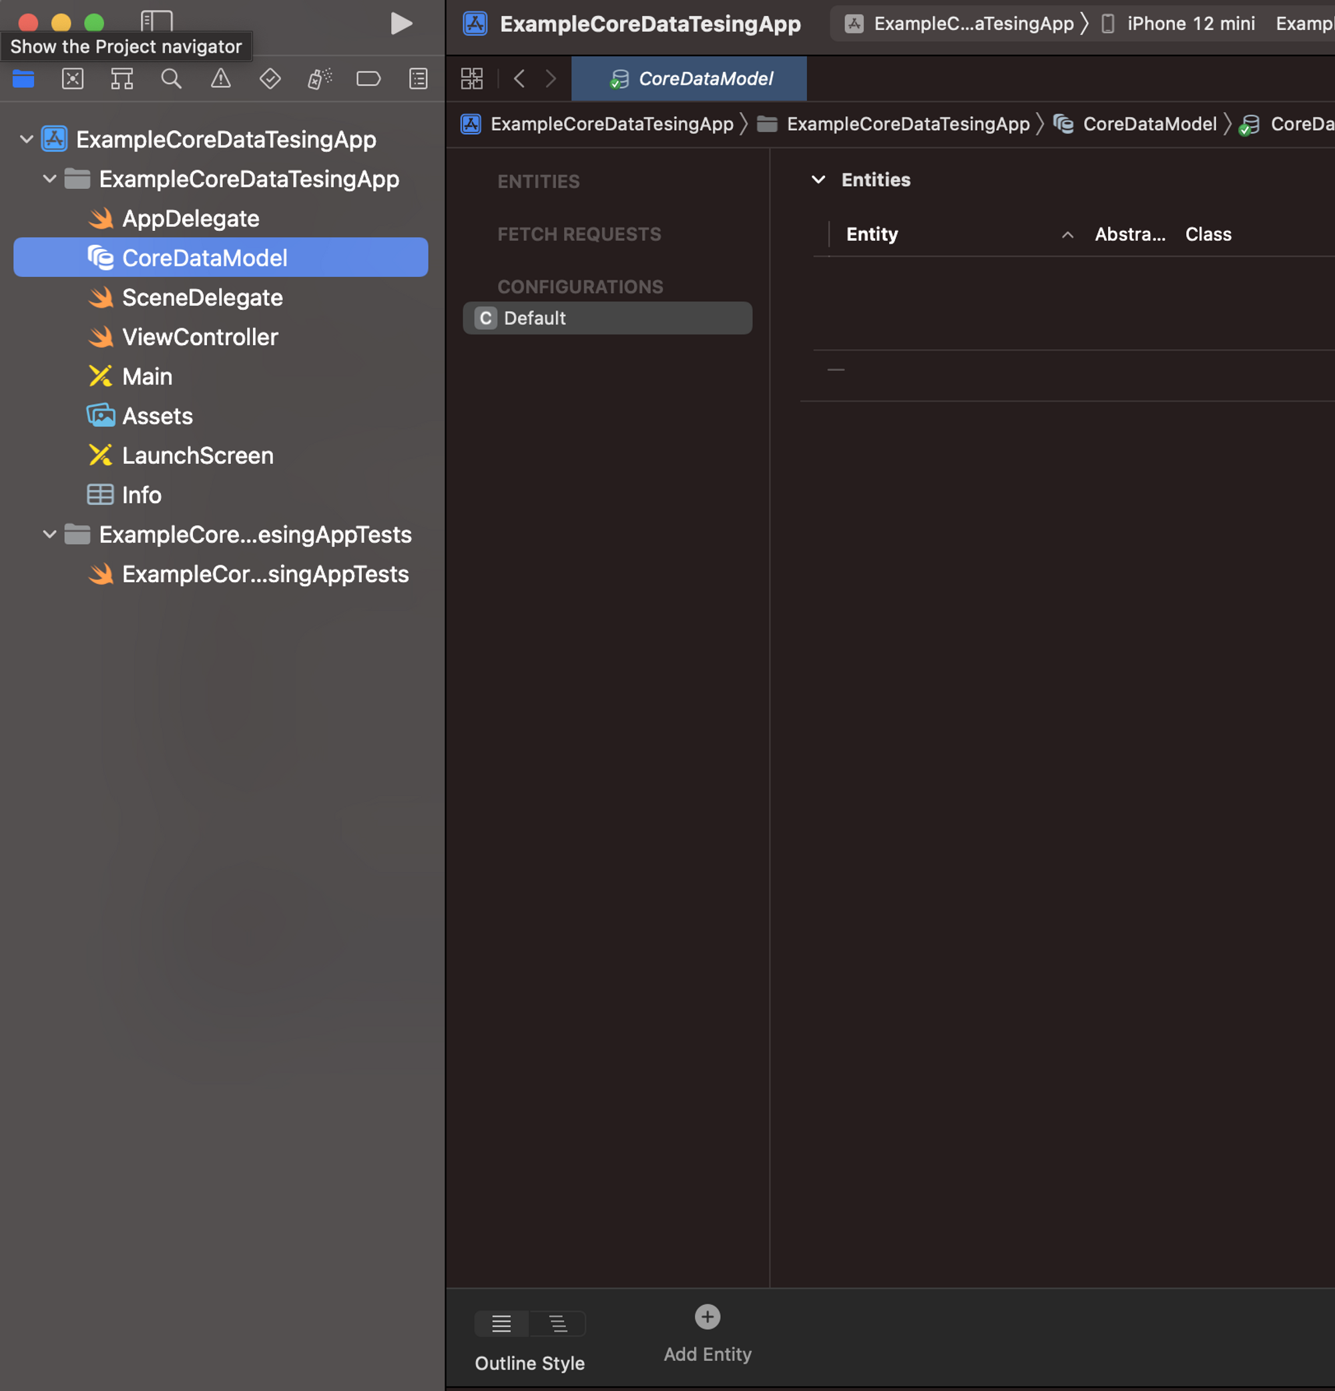Open the Issue navigator warning icon
This screenshot has height=1391, width=1335.
click(x=221, y=79)
